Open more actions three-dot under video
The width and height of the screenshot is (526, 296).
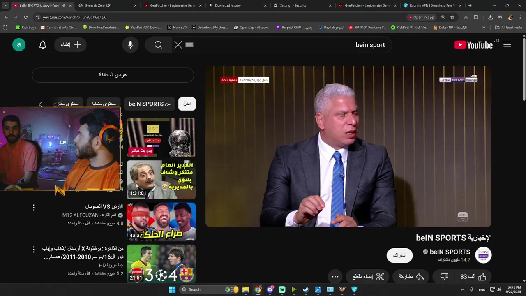click(335, 277)
